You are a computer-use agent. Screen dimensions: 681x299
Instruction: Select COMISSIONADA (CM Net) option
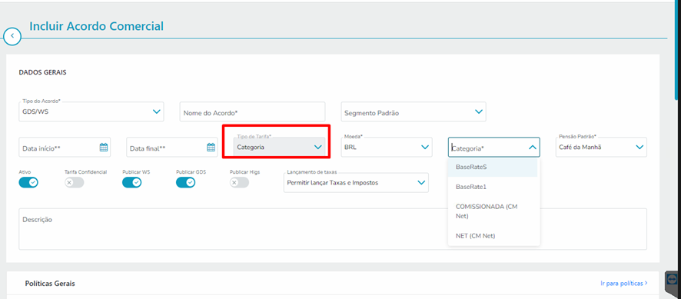(x=493, y=211)
